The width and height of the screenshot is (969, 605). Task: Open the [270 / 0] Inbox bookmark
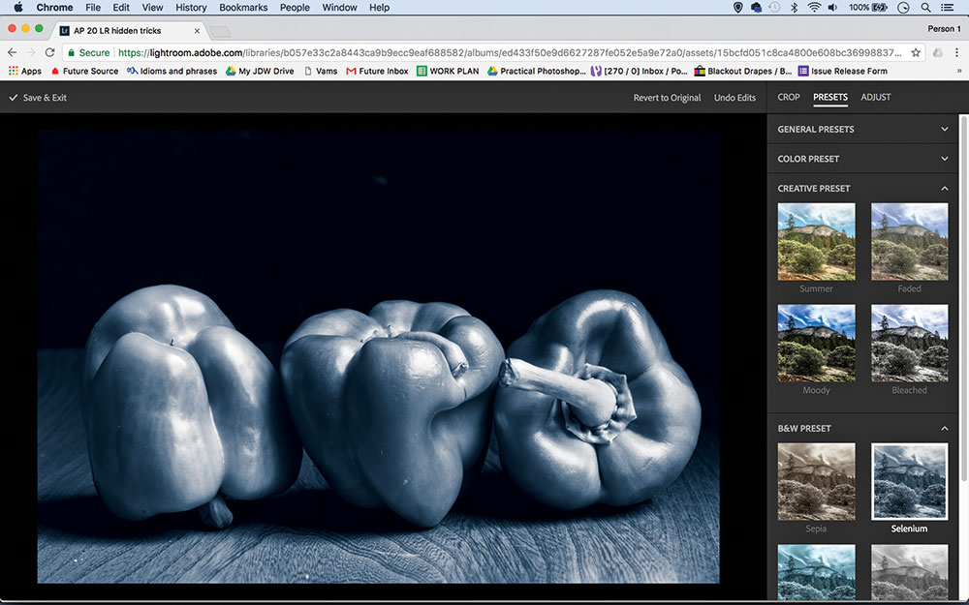tap(640, 71)
